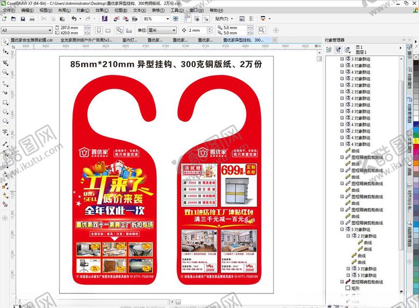Select the Interactive Fill tool
419x308 pixels.
(x=5, y=196)
